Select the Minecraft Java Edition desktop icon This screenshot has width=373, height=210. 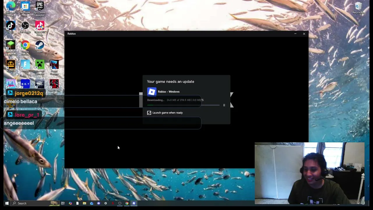[10, 48]
